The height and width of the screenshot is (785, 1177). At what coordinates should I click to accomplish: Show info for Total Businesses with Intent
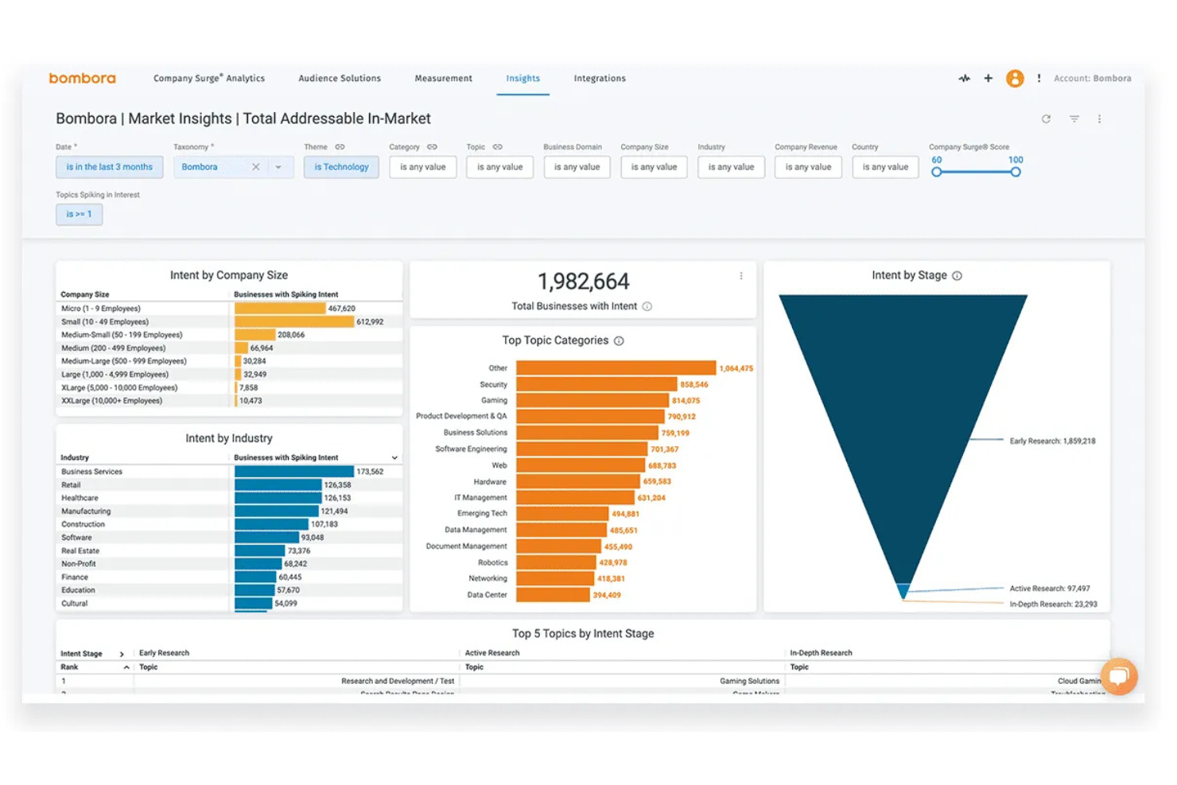click(647, 306)
